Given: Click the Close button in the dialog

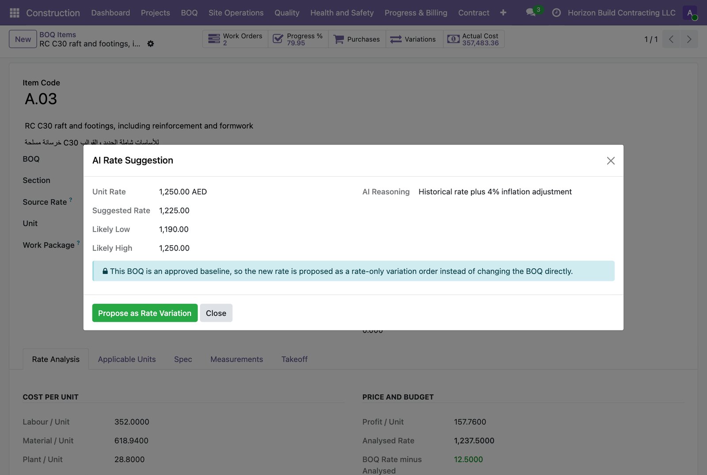Looking at the screenshot, I should tap(216, 313).
